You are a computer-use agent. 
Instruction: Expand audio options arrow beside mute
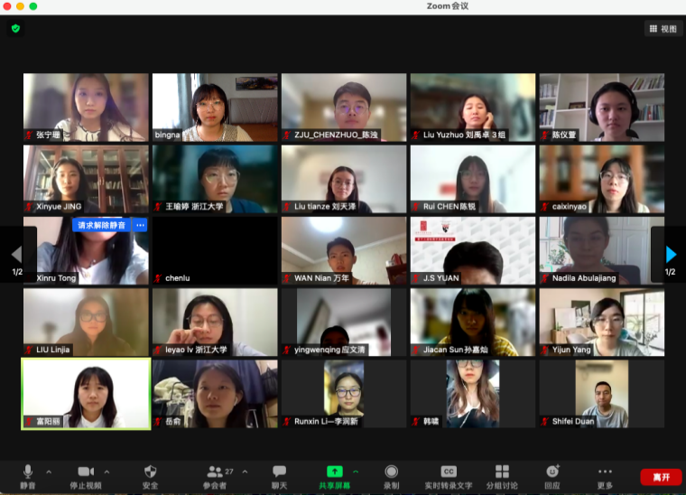[49, 472]
